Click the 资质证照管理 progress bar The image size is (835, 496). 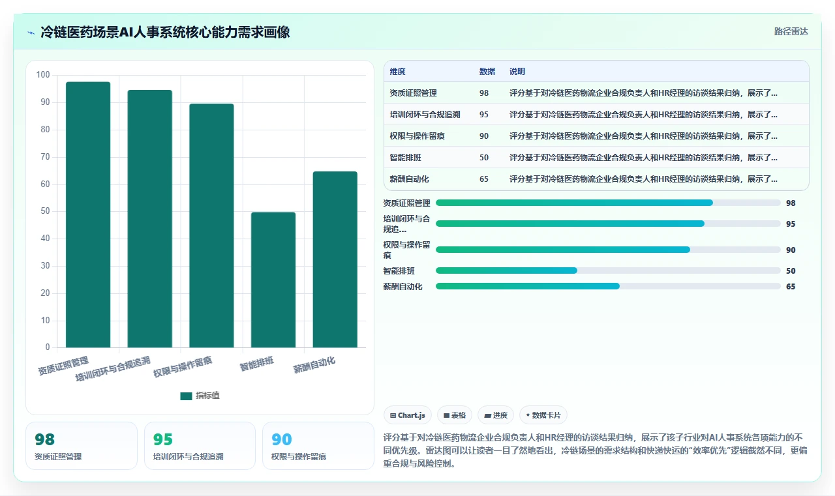click(608, 203)
